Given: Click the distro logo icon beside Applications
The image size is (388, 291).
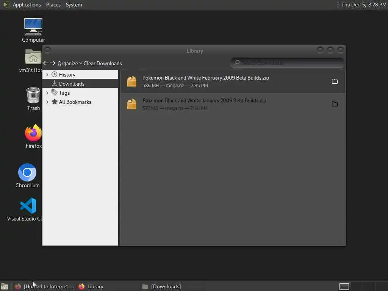Looking at the screenshot, I should [x=7, y=5].
